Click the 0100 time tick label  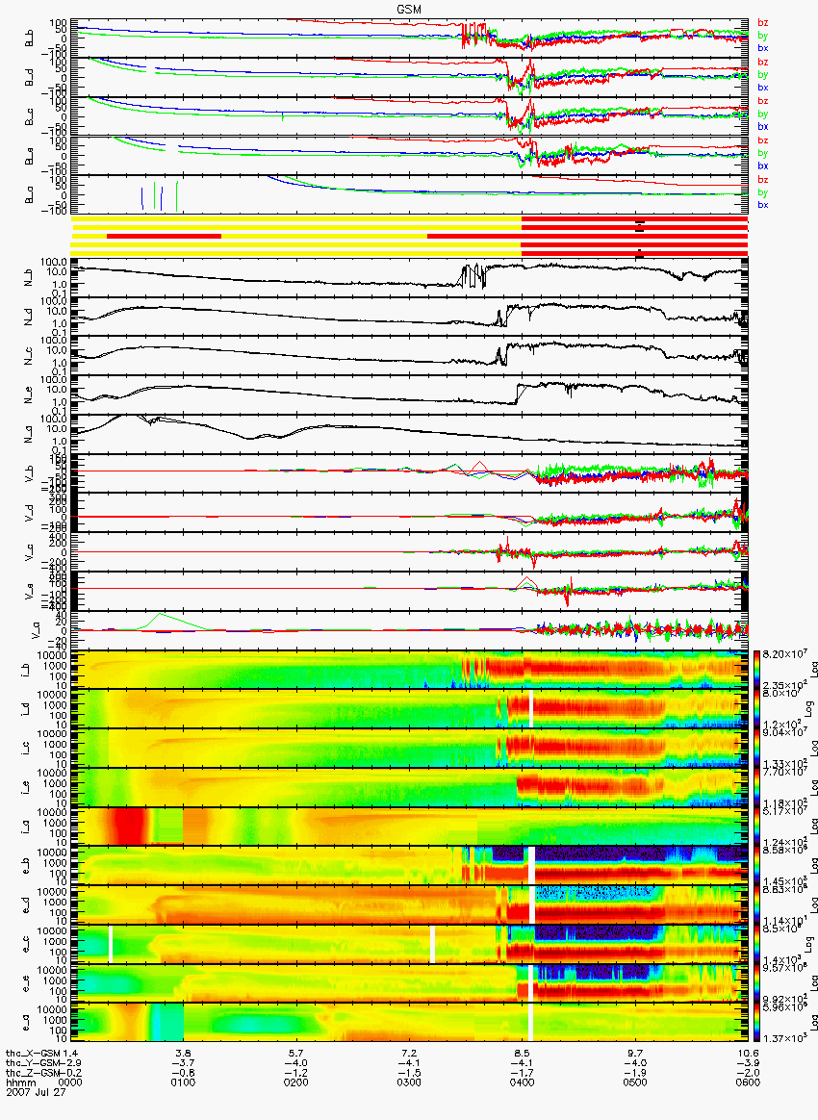tap(183, 1082)
